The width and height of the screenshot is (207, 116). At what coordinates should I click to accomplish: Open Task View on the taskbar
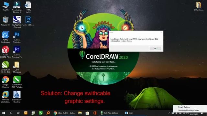point(18,113)
